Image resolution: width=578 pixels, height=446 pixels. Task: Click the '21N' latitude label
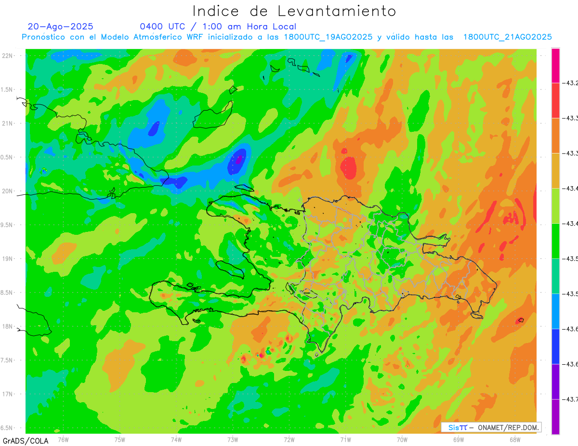(x=8, y=124)
